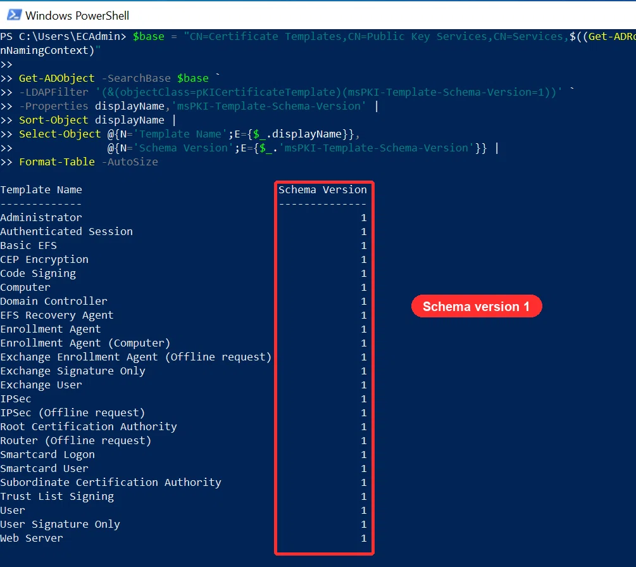
Task: Click the 'Get-ADObject' command text
Action: coord(57,78)
